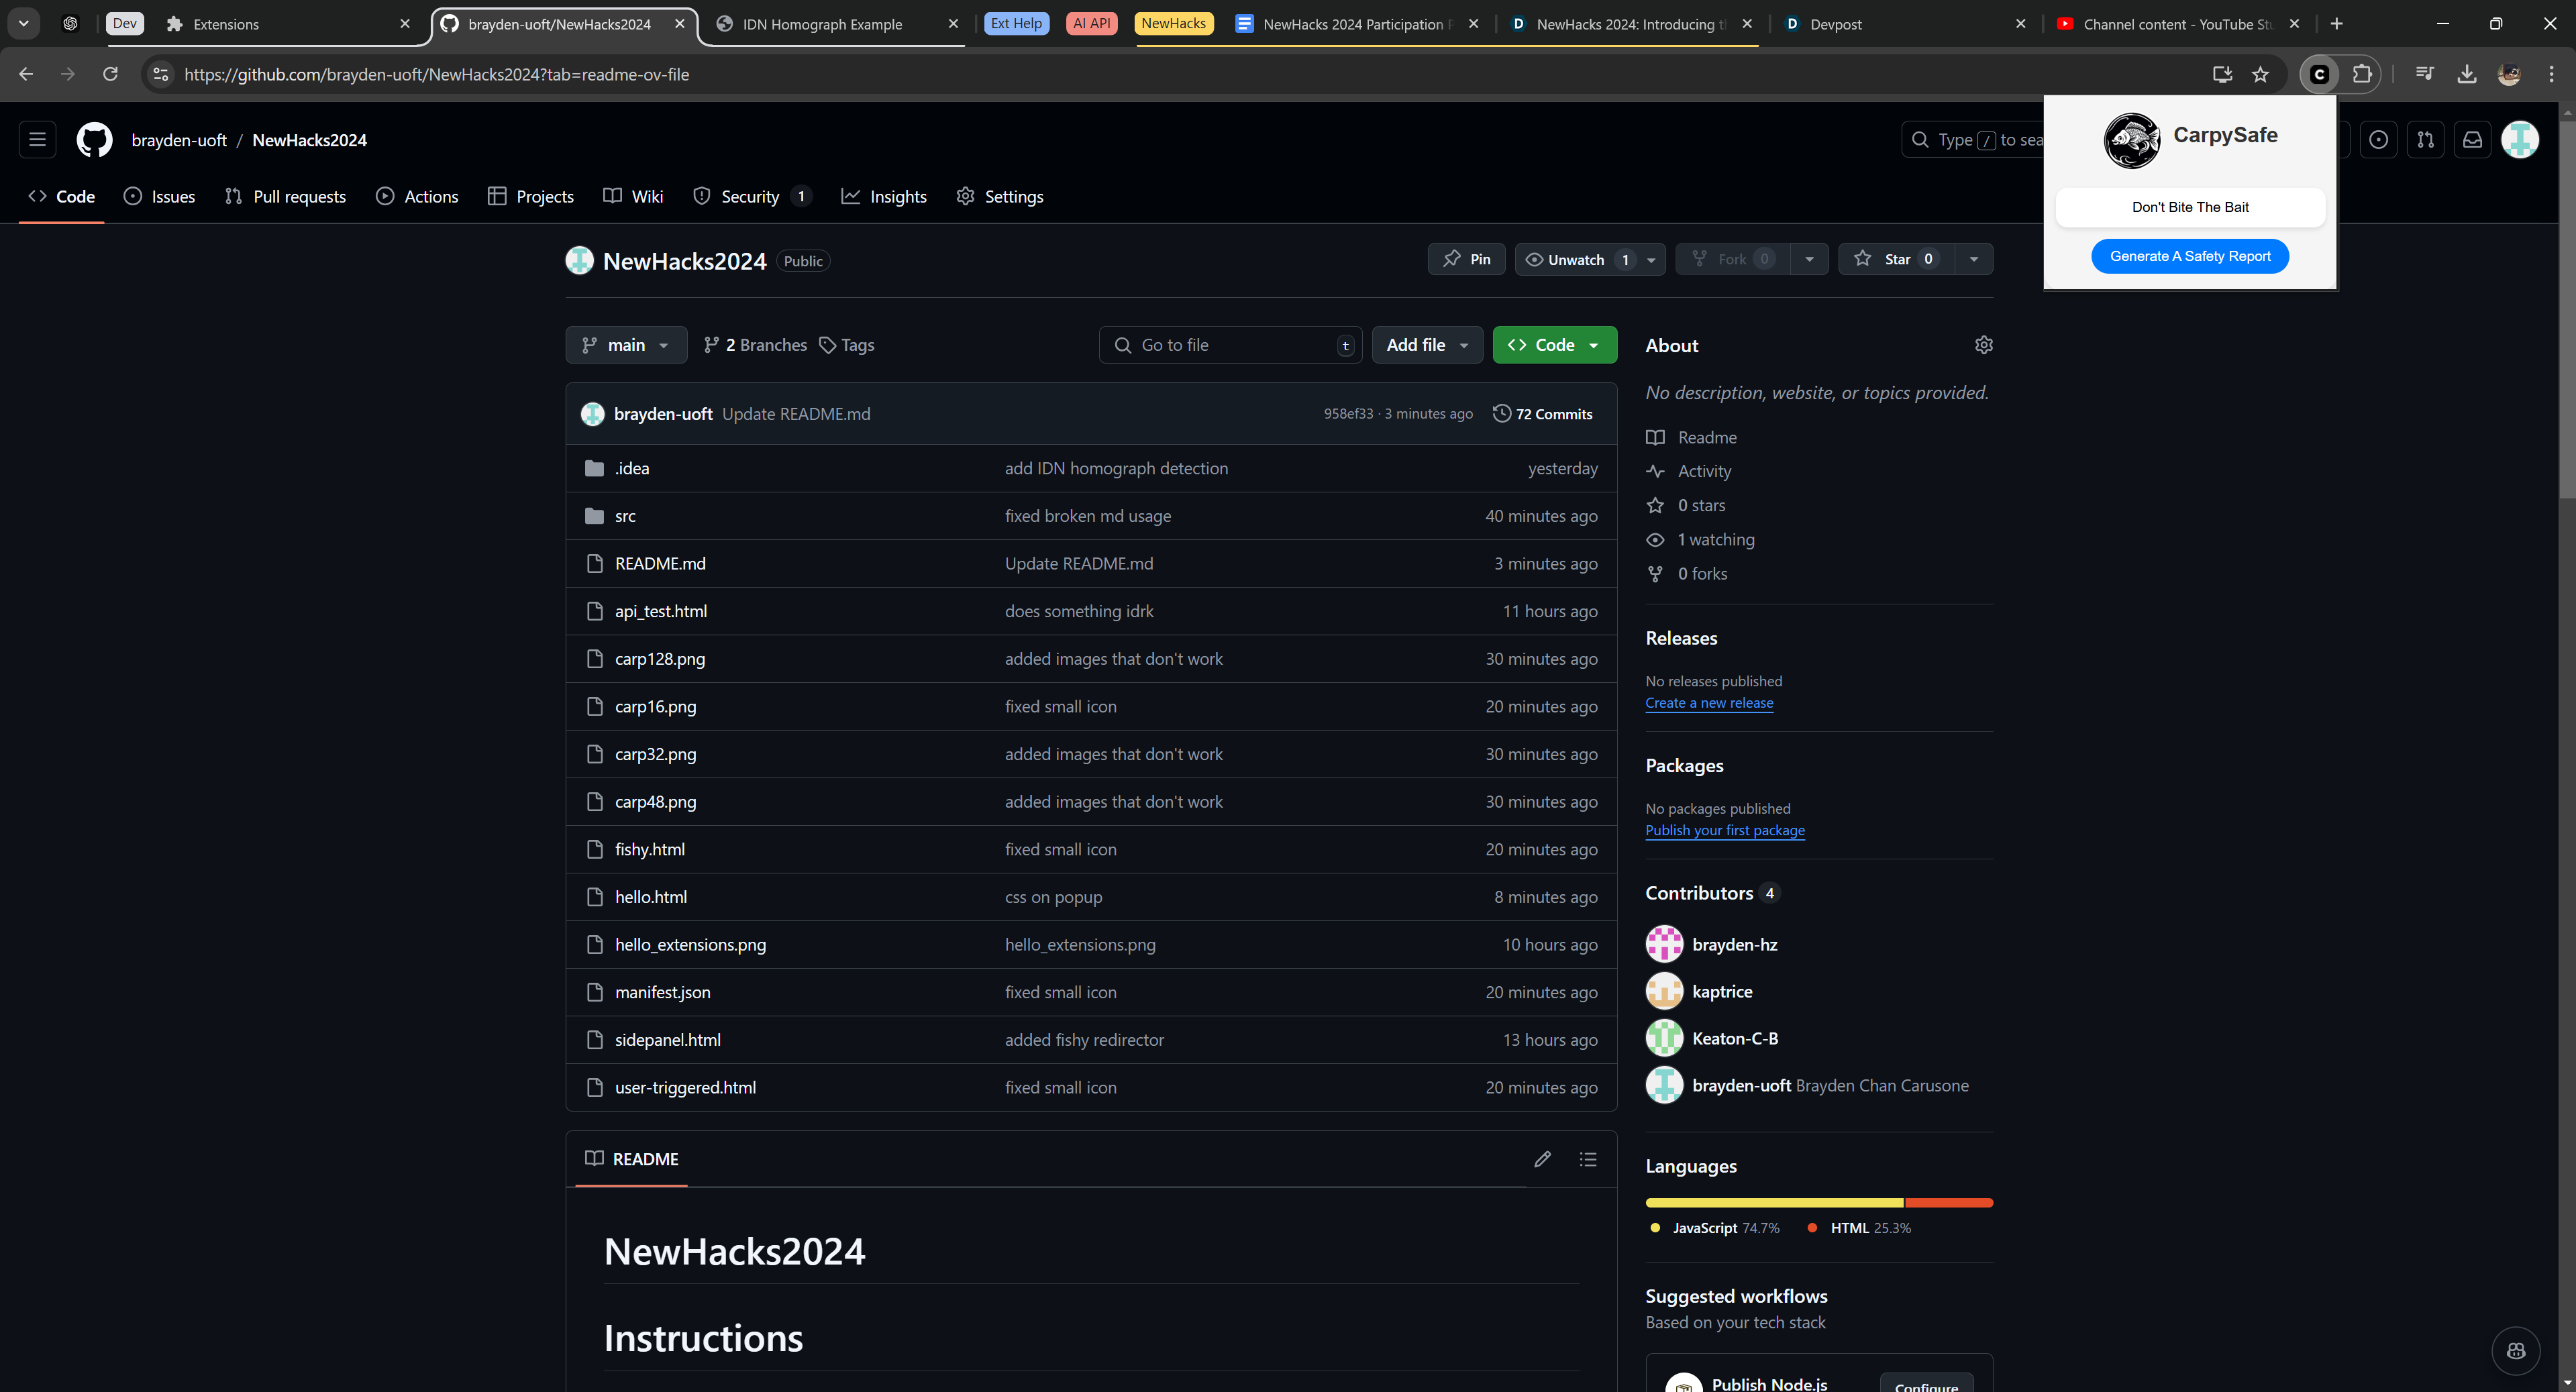Screen dimensions: 2576x1392
Task: Star the NewHacks2024 repository
Action: [x=1896, y=259]
